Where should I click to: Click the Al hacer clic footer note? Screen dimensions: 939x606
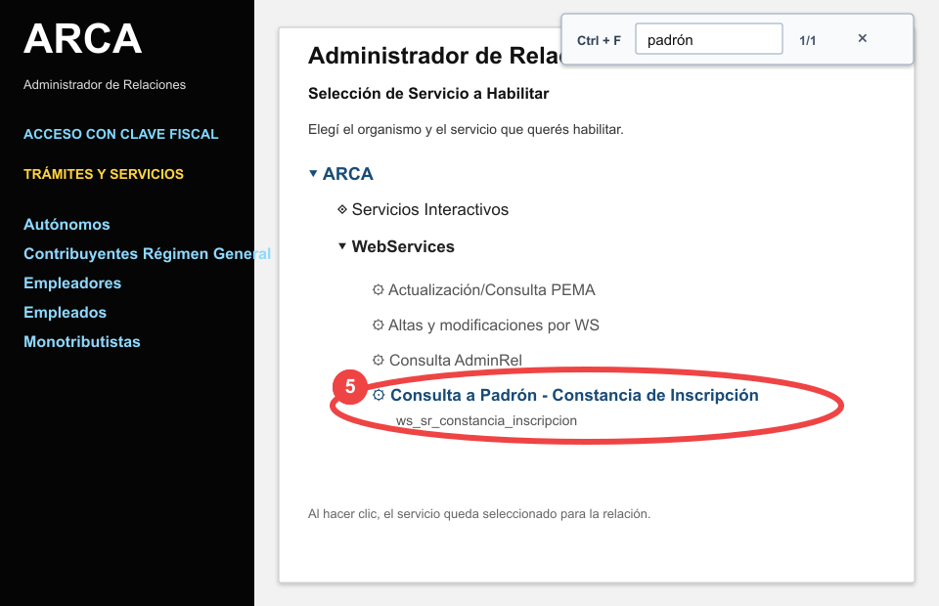[479, 514]
